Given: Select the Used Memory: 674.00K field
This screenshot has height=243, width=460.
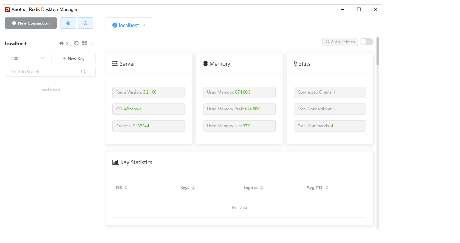Looking at the screenshot, I should point(239,92).
